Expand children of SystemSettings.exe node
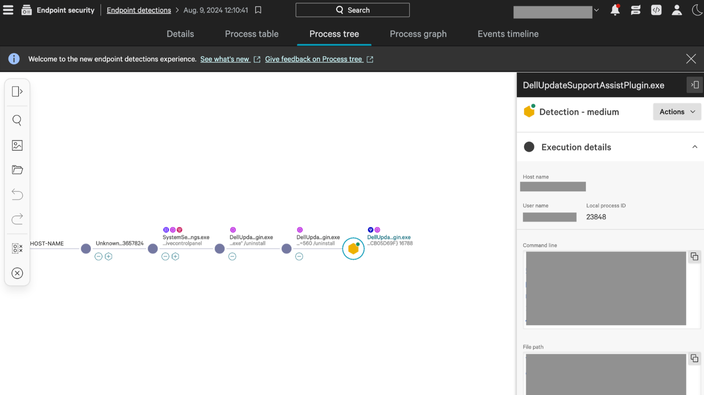704x395 pixels. pyautogui.click(x=175, y=257)
